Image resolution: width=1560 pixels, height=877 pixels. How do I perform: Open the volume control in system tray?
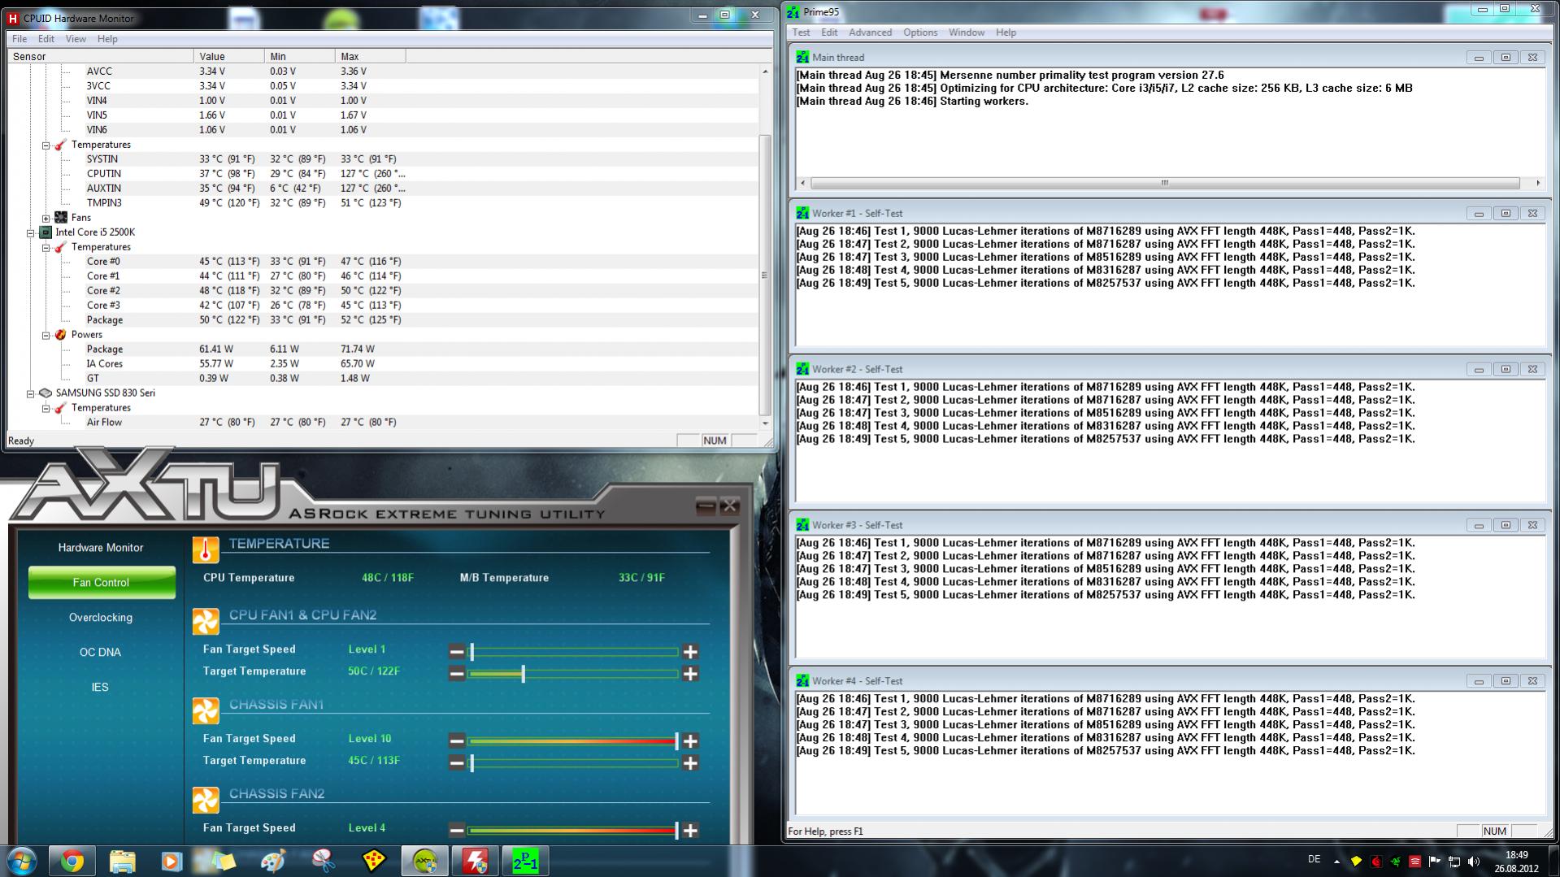coord(1474,861)
